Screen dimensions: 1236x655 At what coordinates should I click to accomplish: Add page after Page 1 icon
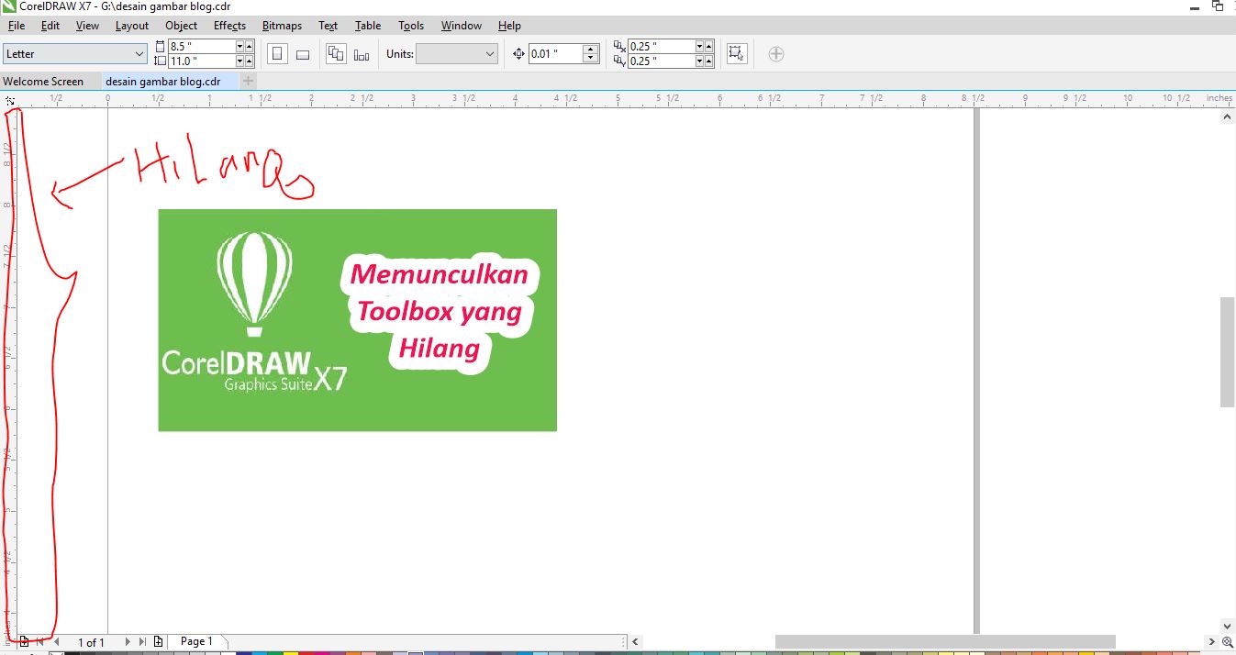coord(159,641)
